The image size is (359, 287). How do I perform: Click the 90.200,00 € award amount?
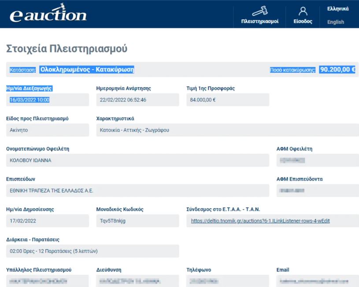[x=337, y=70]
